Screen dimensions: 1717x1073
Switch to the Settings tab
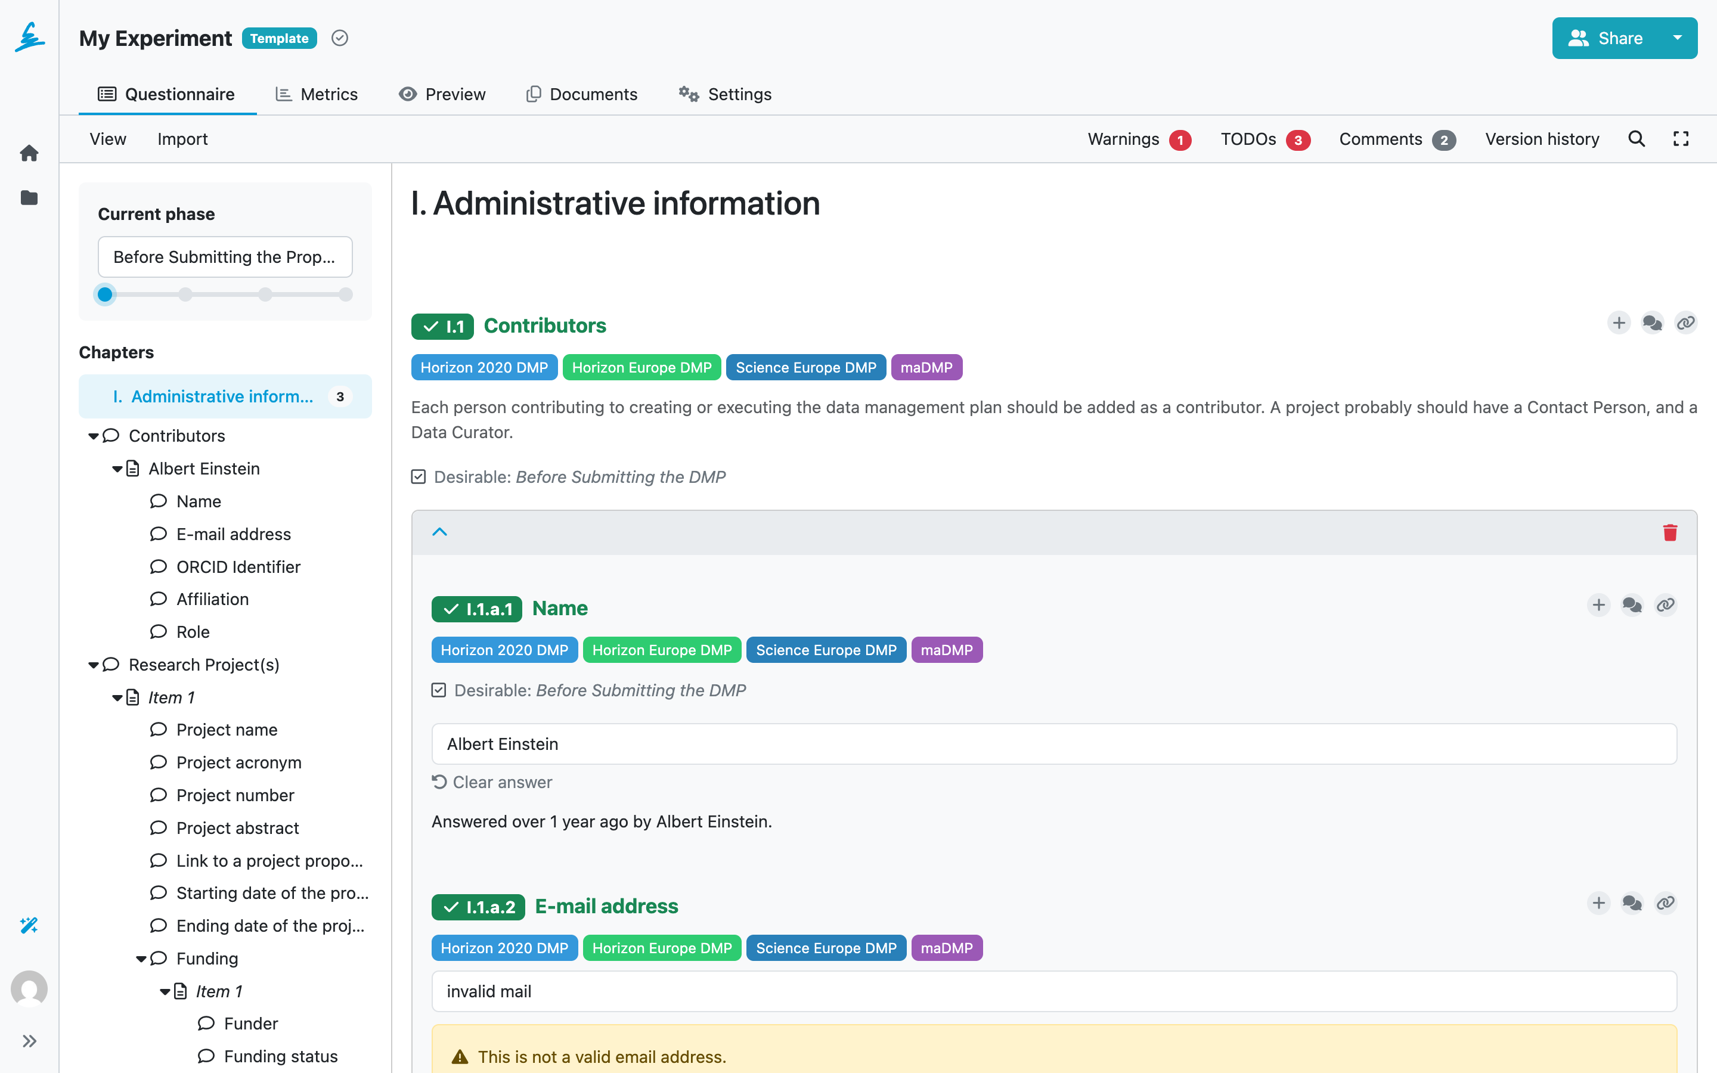(725, 94)
